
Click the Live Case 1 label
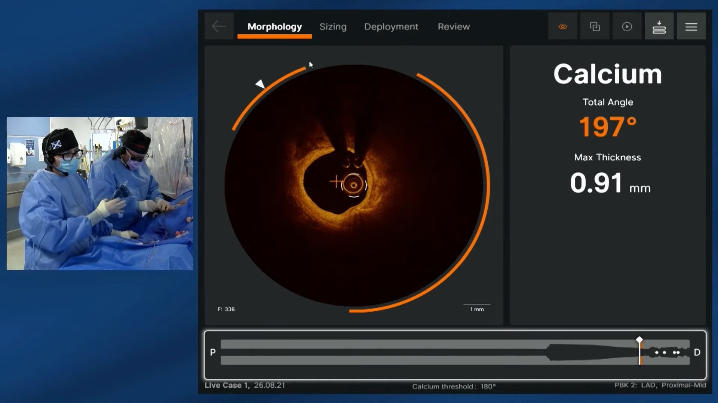click(226, 385)
